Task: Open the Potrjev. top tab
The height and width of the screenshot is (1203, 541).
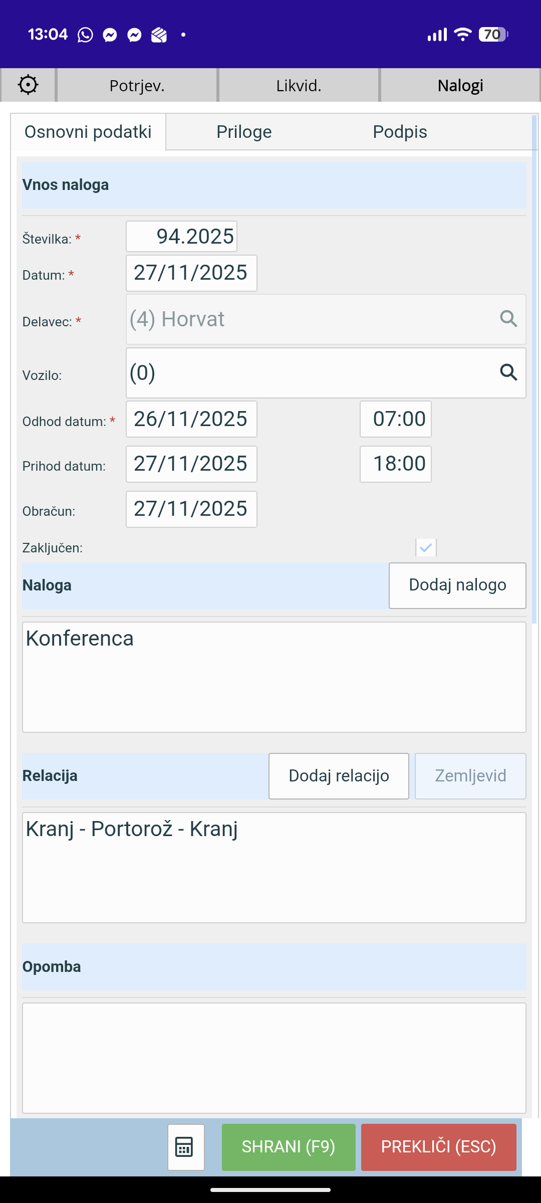Action: [137, 86]
